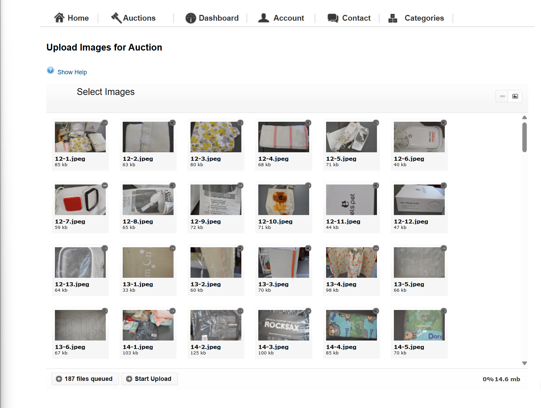Click the 14-4.jpeg file name
Viewport: 541px width, 408px height.
[x=341, y=347]
